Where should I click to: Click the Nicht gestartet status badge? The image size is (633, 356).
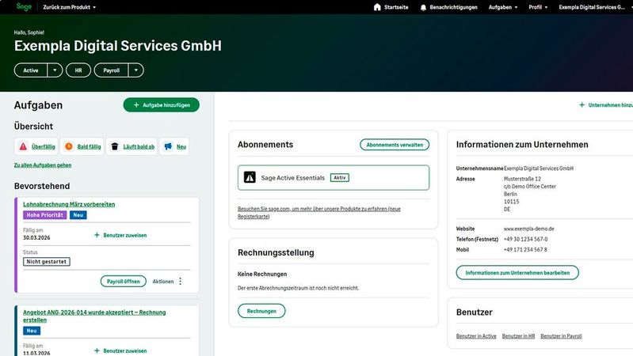click(x=47, y=262)
